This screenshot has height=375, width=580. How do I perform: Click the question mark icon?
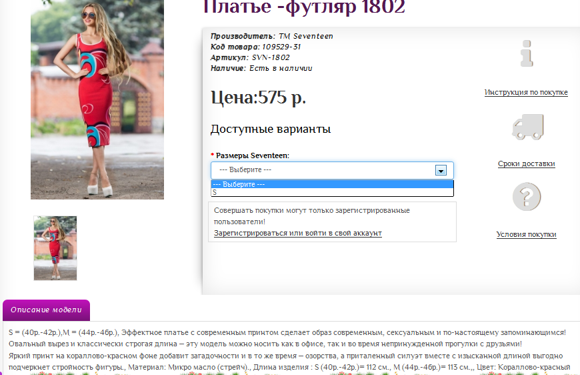pos(527,197)
